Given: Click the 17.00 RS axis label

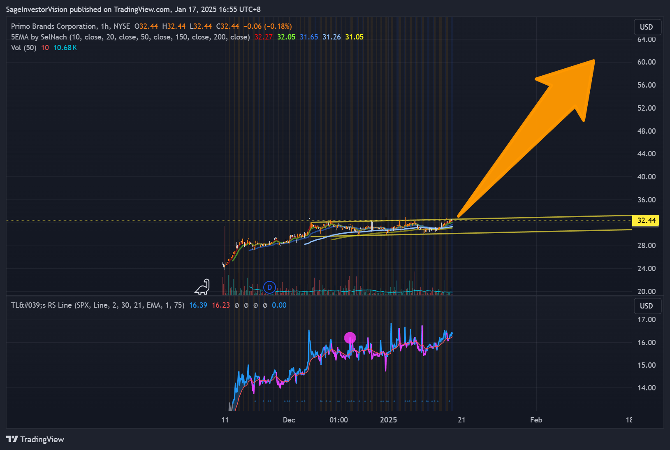Looking at the screenshot, I should [x=646, y=320].
